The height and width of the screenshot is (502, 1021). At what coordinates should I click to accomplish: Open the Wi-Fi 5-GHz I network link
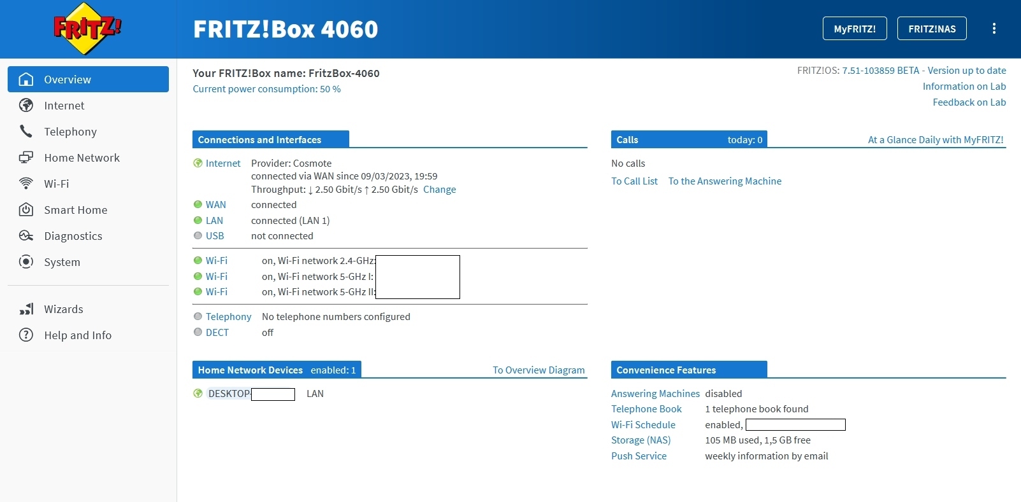click(x=217, y=277)
